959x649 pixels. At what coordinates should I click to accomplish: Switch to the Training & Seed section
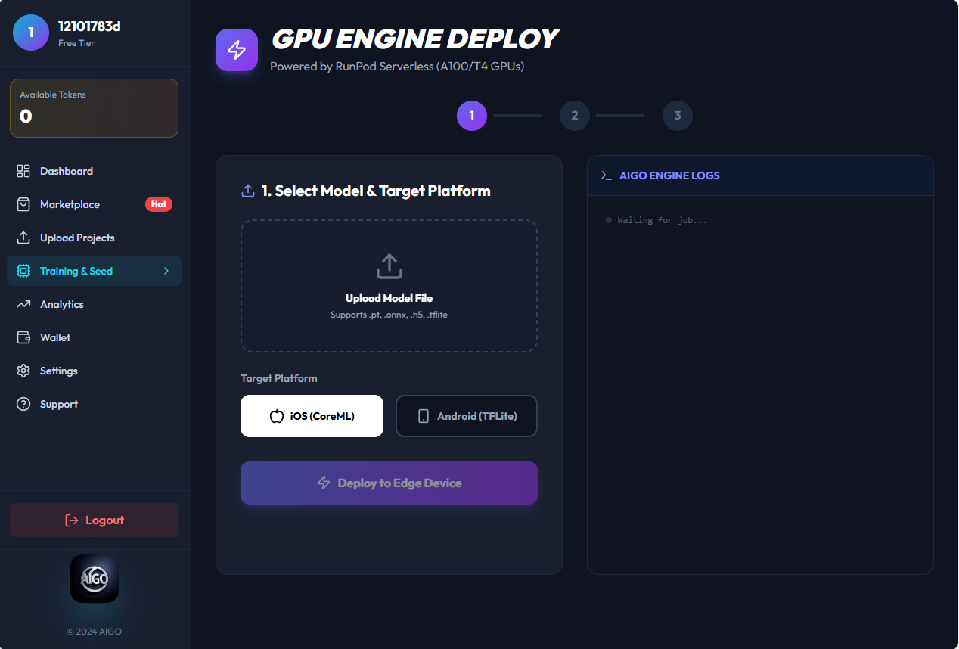[76, 270]
